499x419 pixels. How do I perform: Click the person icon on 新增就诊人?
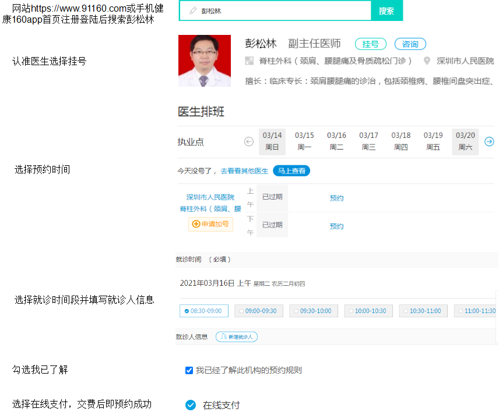coord(223,337)
